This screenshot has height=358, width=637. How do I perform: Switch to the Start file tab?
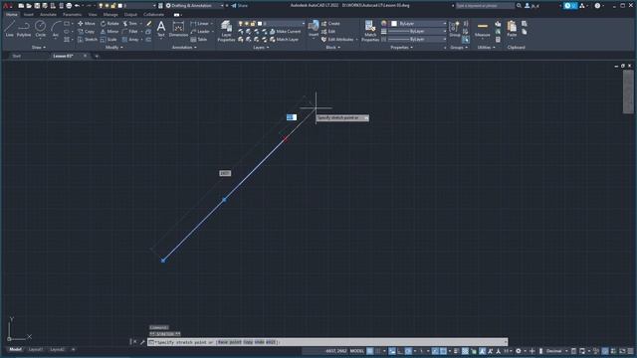tap(17, 56)
